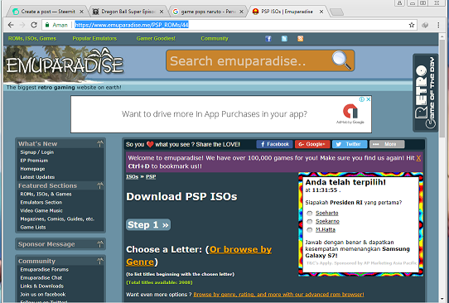The height and width of the screenshot is (303, 449).
Task: Go back using the browser back arrow
Action: (11, 25)
